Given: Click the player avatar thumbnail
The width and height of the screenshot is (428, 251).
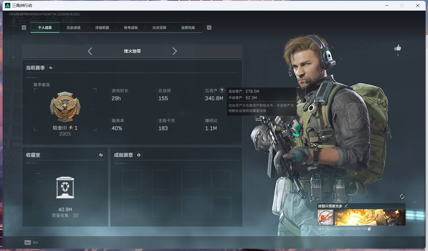Looking at the screenshot, I should [325, 217].
